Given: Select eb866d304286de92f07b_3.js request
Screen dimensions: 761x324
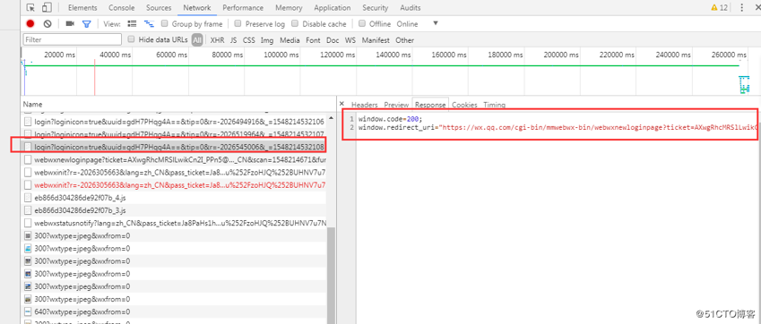Looking at the screenshot, I should coord(174,210).
